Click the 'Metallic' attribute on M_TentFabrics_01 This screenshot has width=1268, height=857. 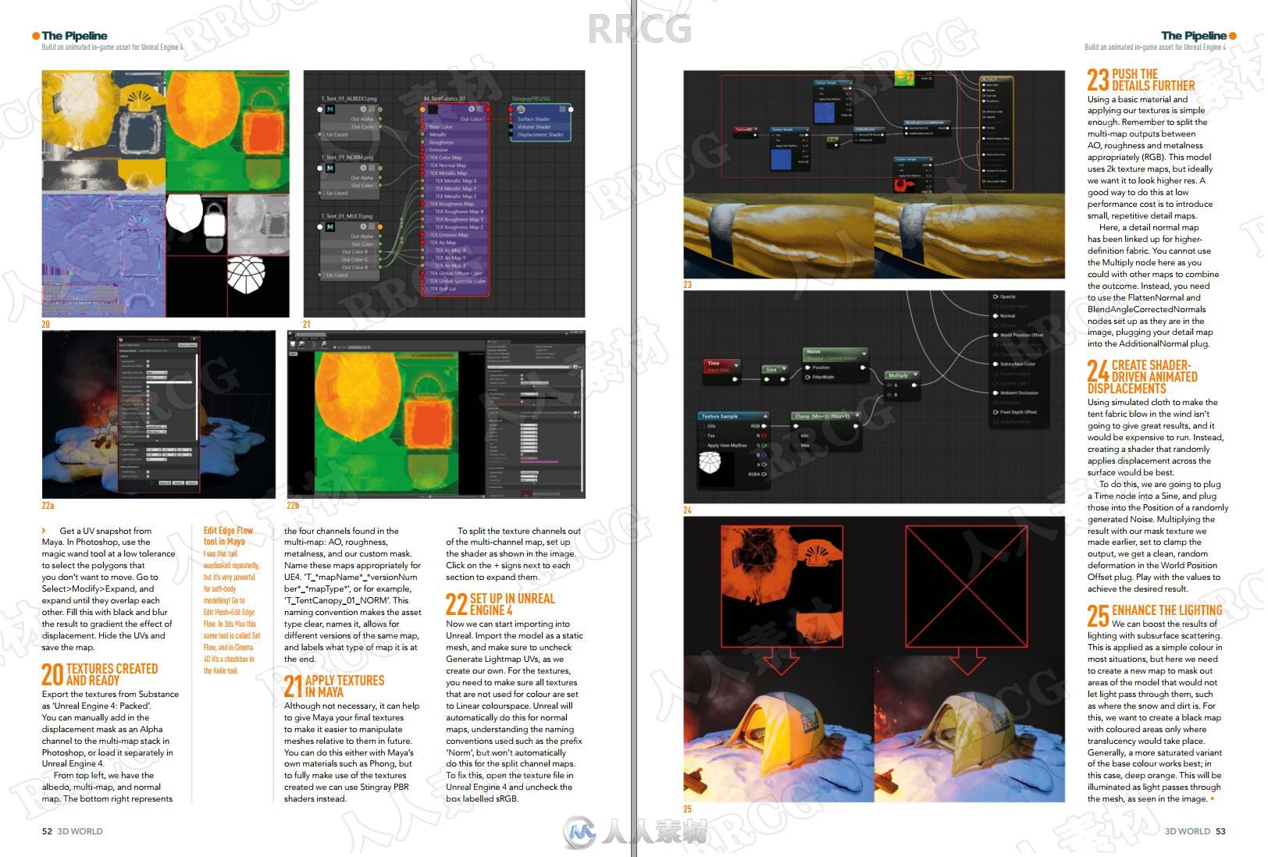(x=438, y=134)
